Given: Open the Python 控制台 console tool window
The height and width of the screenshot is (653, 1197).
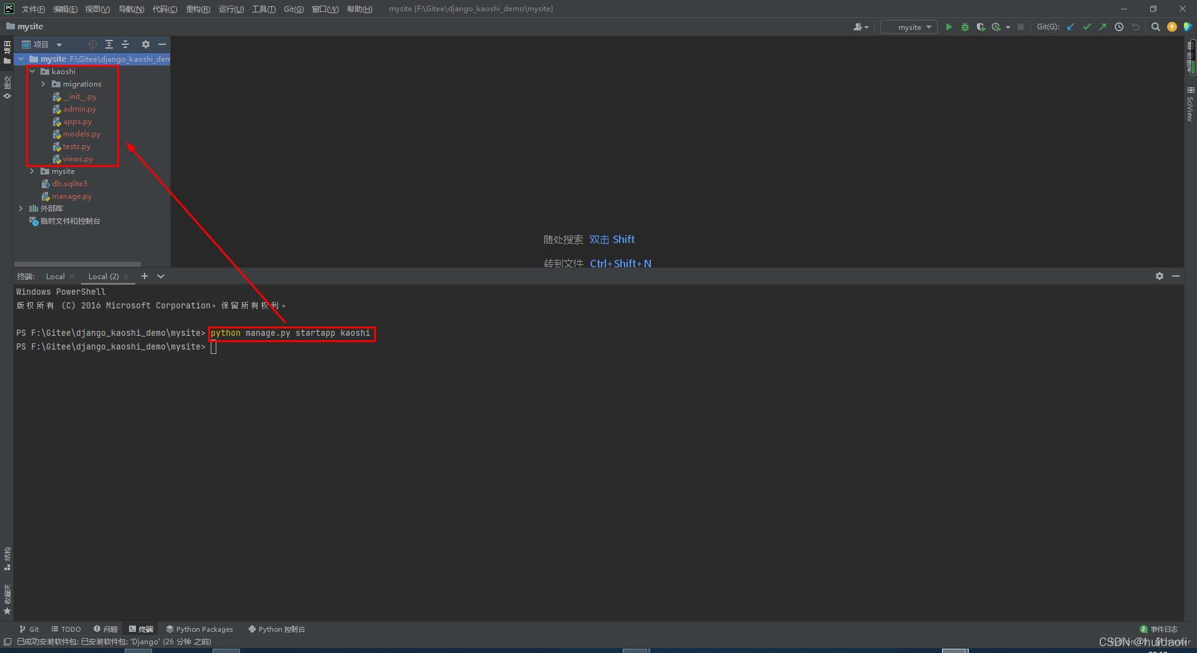Looking at the screenshot, I should (277, 629).
